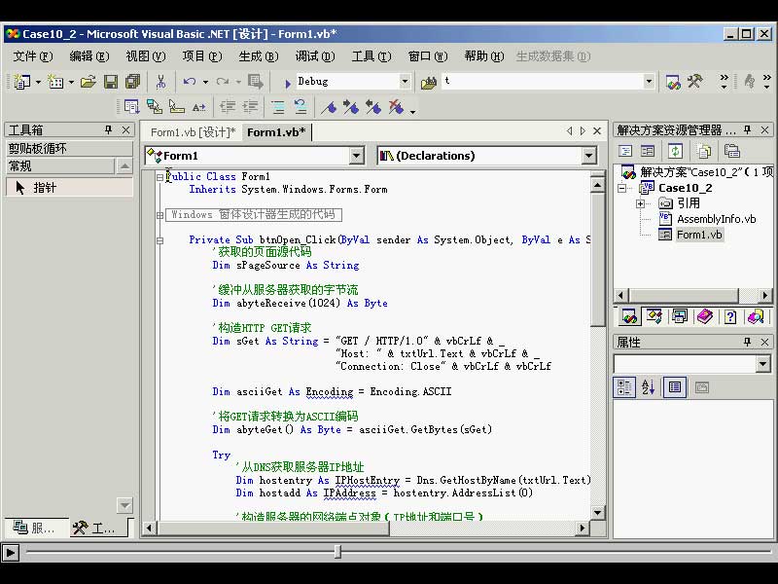Collapse the Case10_2 project node
This screenshot has height=584, width=778.
(x=622, y=188)
